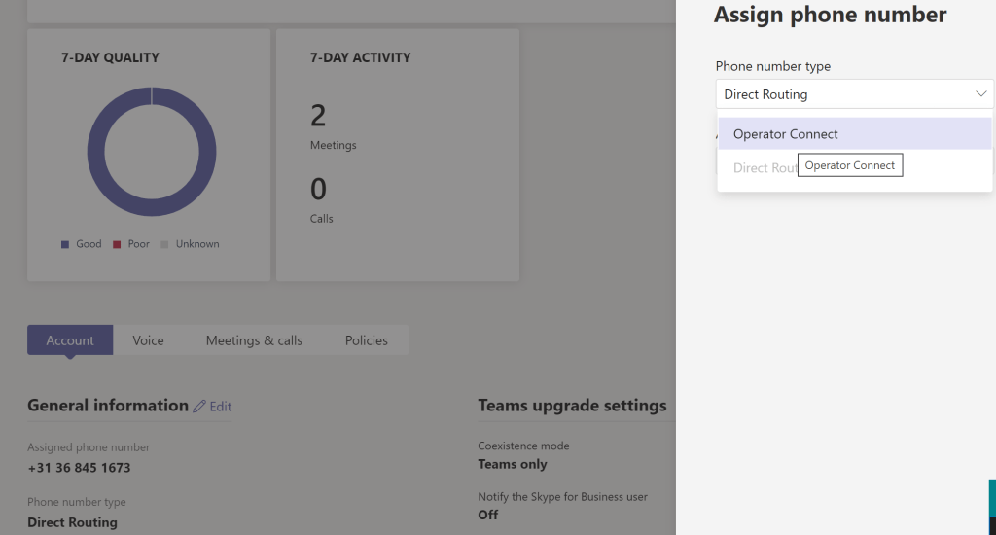Click the Assign phone number panel heading
This screenshot has height=535, width=996.
[x=830, y=15]
